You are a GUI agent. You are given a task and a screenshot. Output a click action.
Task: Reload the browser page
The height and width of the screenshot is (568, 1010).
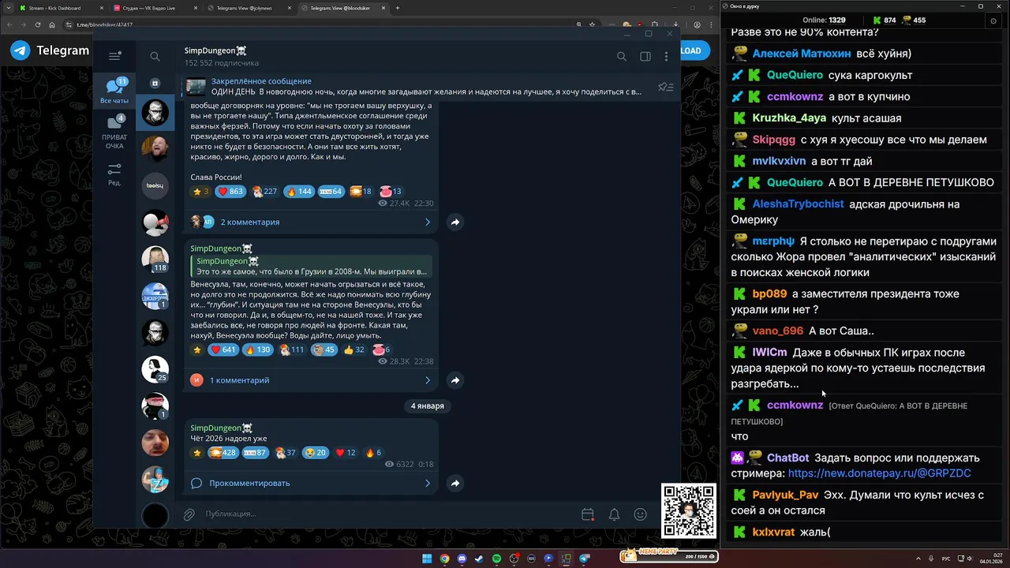coord(36,24)
